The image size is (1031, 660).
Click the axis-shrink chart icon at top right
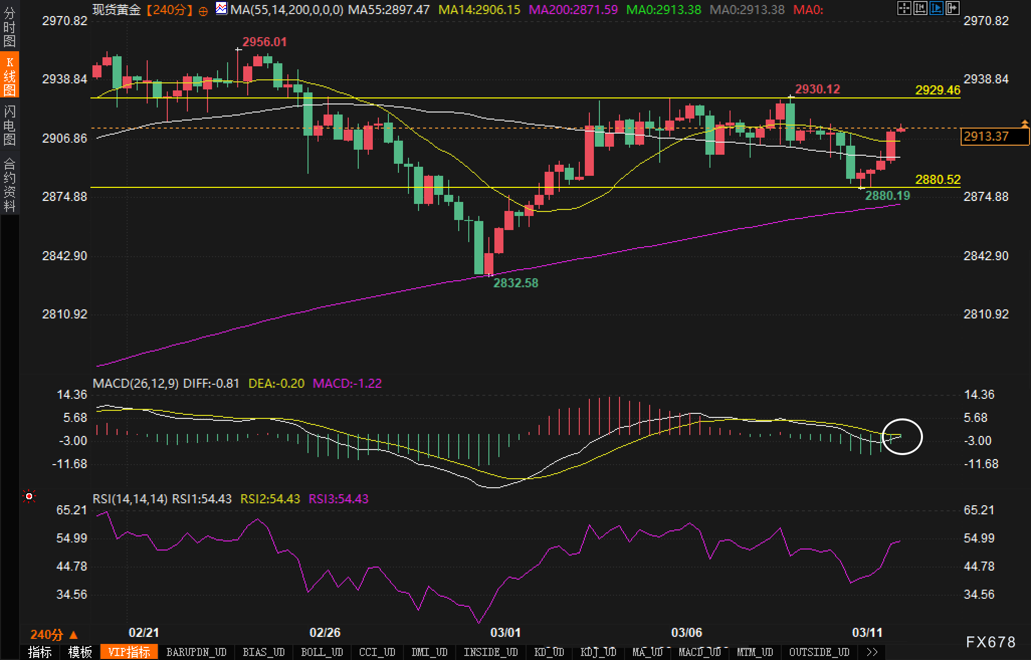pyautogui.click(x=920, y=8)
